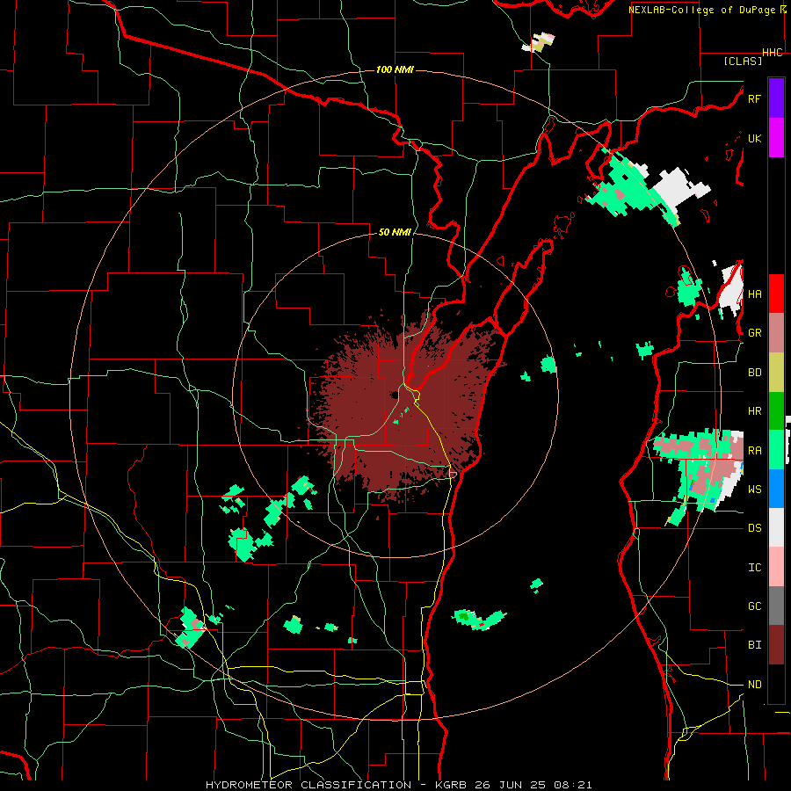The image size is (791, 791).
Task: Click the IC legend label
Action: coord(754,568)
